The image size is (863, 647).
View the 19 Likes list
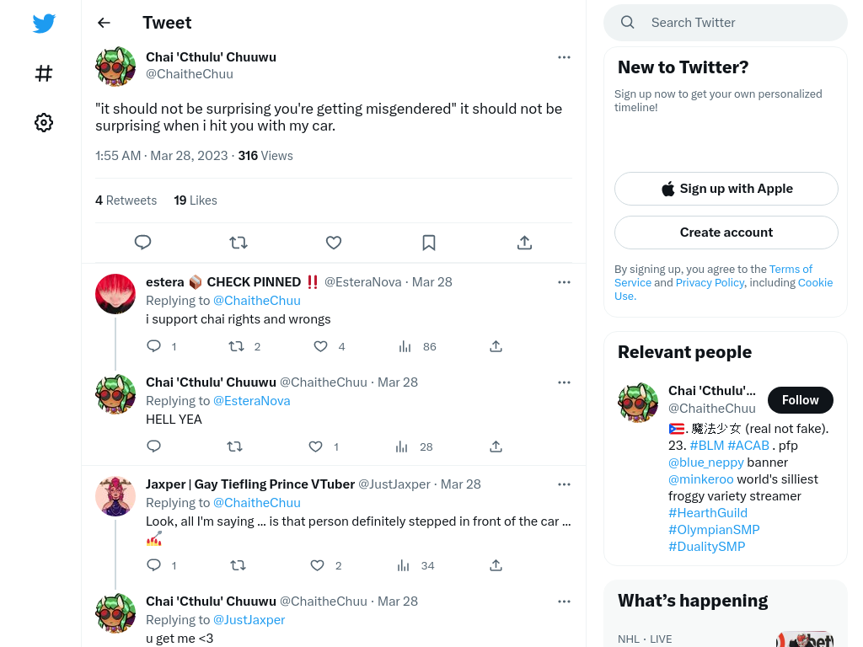coord(196,201)
